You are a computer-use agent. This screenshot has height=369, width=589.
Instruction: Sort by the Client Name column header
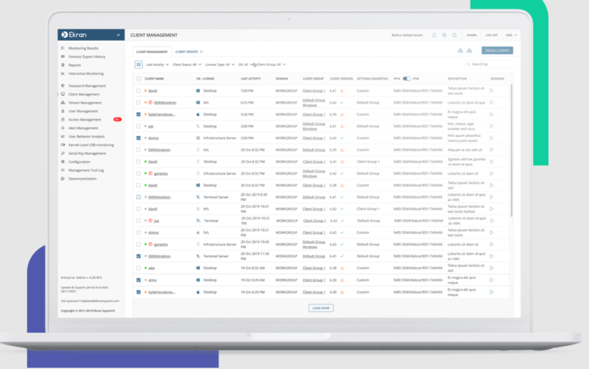(154, 78)
